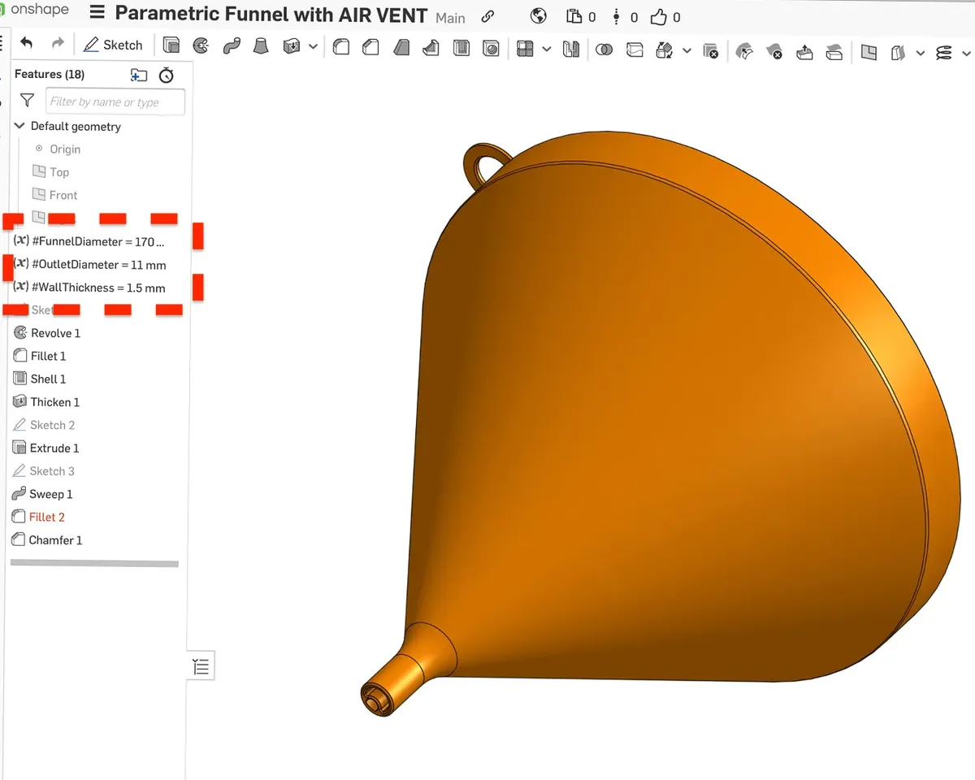Screen dimensions: 975x780
Task: Select Fillet 1 feature
Action: pyautogui.click(x=40, y=356)
